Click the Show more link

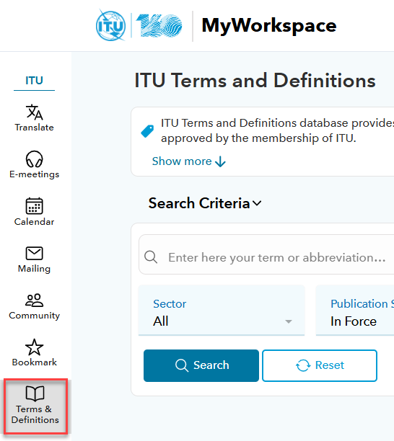(x=188, y=161)
